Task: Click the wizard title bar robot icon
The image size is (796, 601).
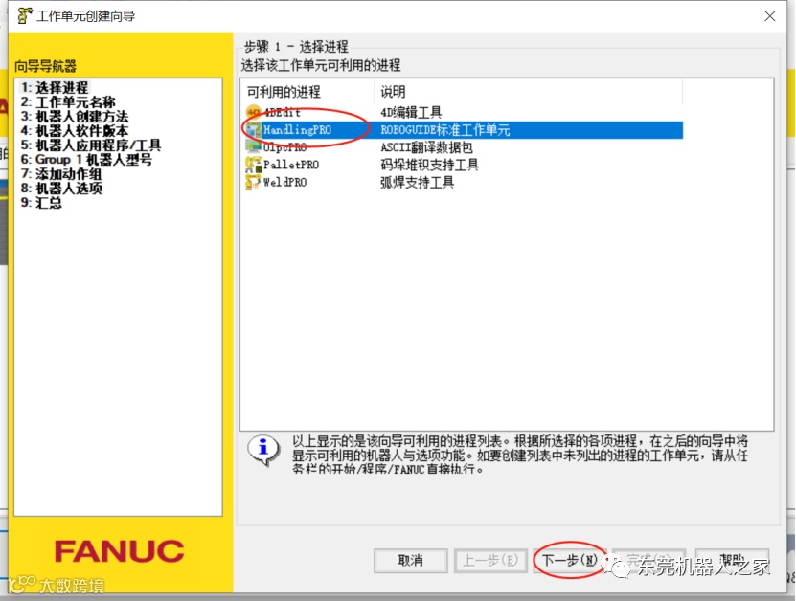Action: tap(25, 16)
